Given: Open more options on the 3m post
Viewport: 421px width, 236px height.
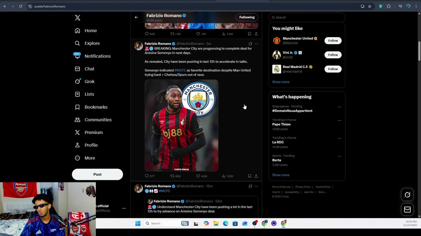Looking at the screenshot, I should 256,44.
